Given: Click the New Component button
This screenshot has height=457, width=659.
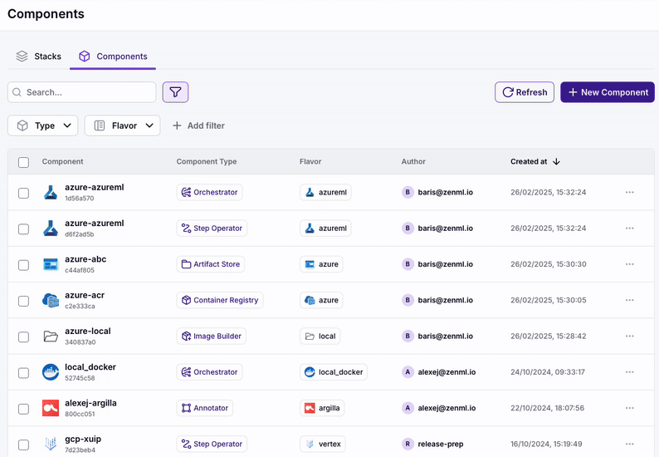Looking at the screenshot, I should click(608, 92).
